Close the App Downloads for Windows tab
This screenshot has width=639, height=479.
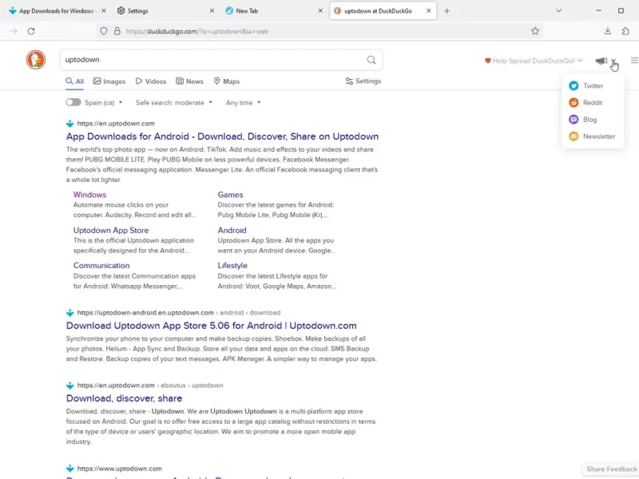click(x=104, y=11)
